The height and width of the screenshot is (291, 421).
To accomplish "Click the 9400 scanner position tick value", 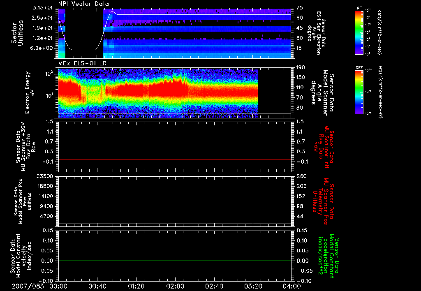I will (46, 206).
